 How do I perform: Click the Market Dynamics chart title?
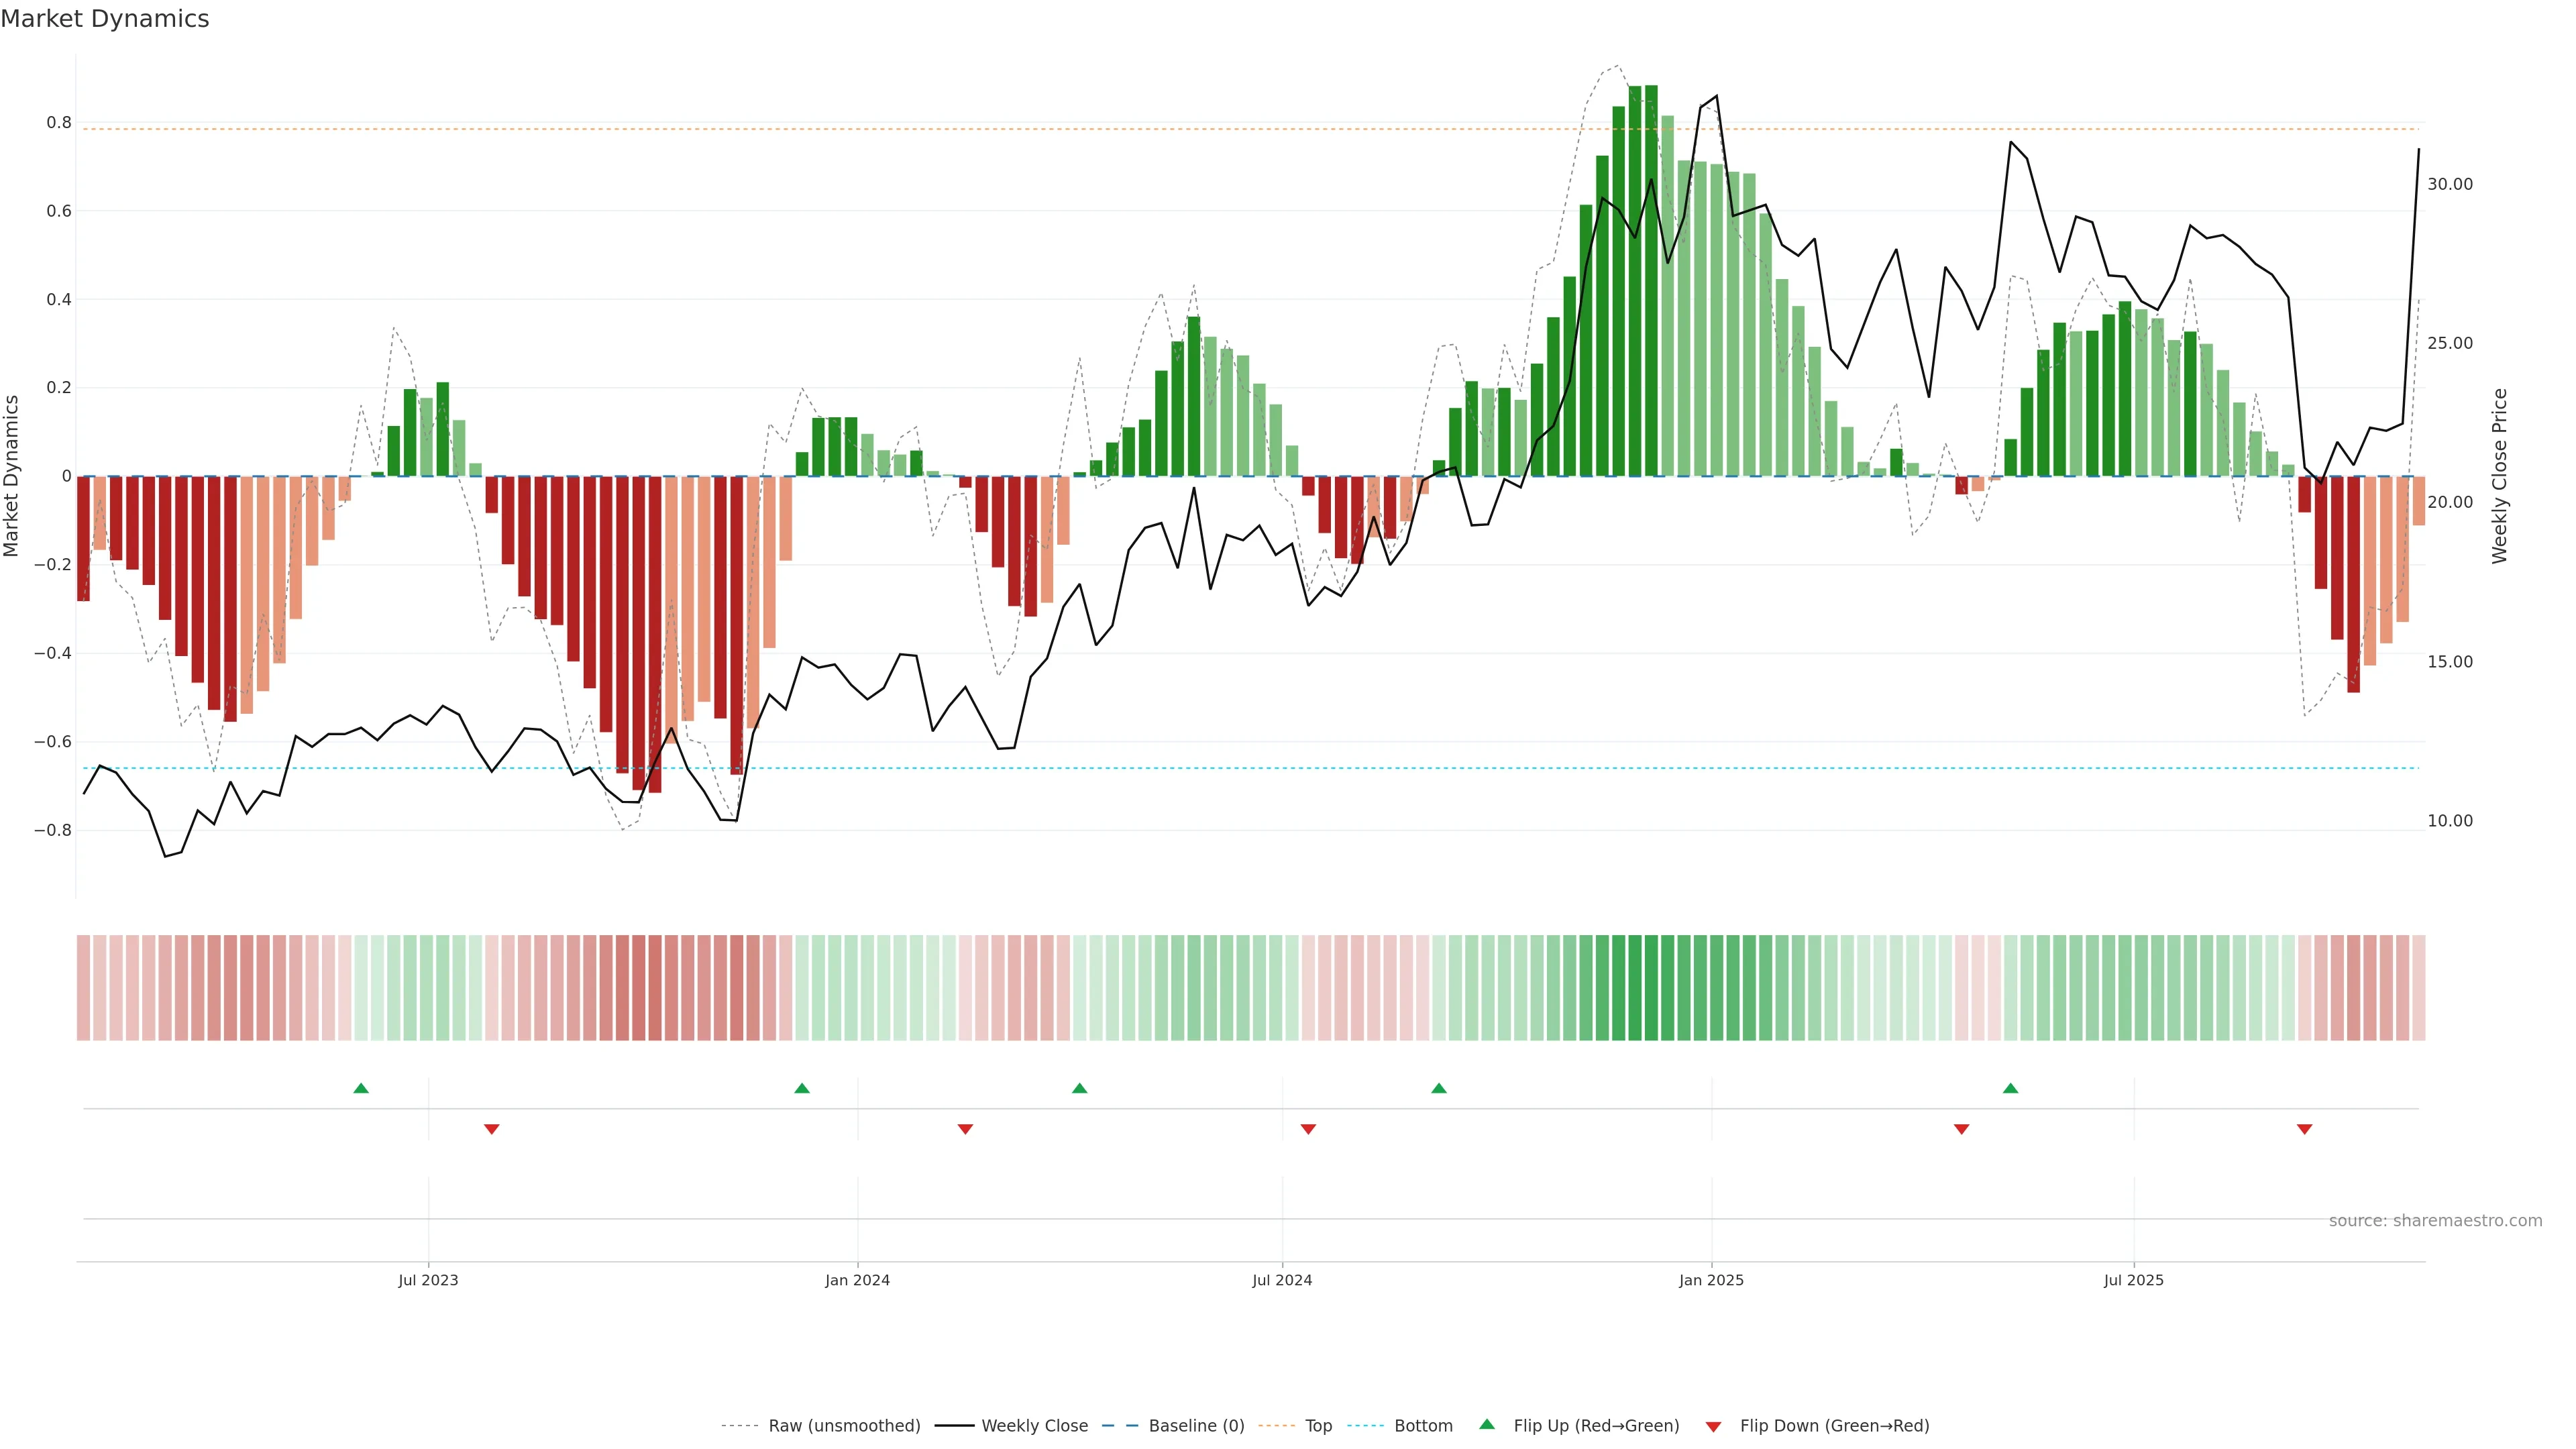(x=105, y=19)
